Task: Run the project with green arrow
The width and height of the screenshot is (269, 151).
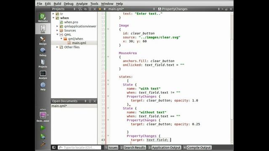Action: pyautogui.click(x=43, y=128)
